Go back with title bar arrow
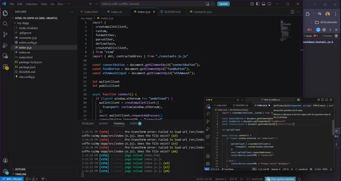 coord(91,4)
